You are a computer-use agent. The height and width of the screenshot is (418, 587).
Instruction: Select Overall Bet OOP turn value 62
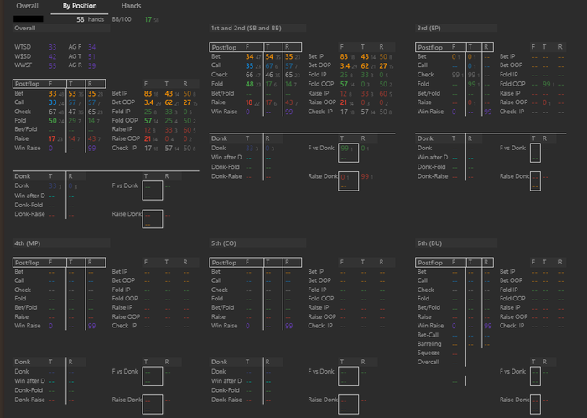point(169,102)
